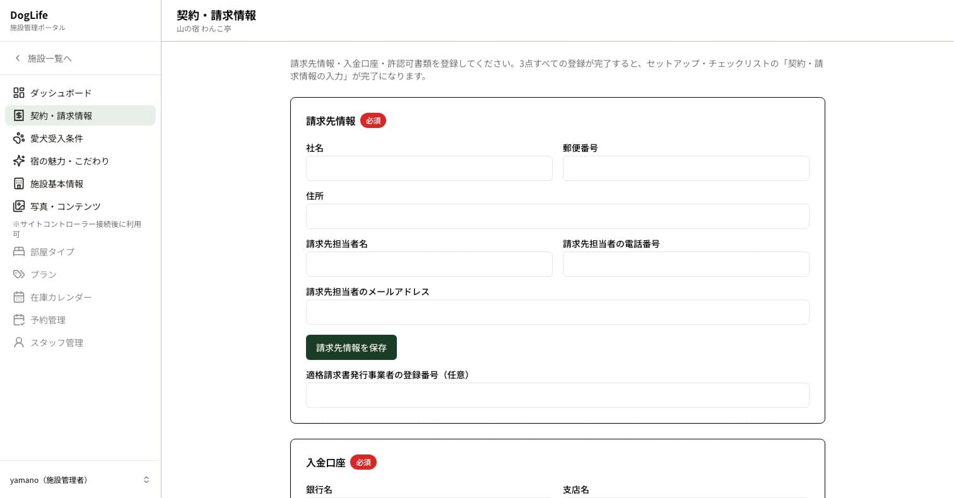This screenshot has height=498, width=954.
Task: Click the 適格請求書発行事業者の登録番号 field
Action: tap(558, 395)
